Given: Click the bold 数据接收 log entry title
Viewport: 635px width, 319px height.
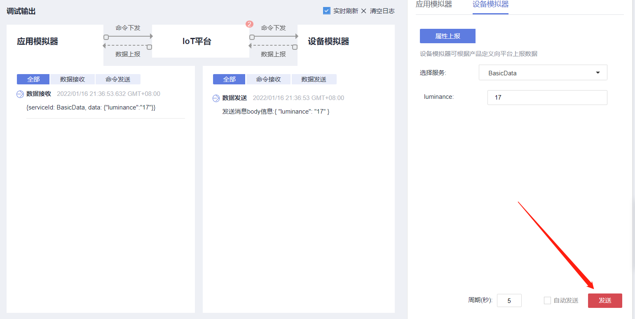Looking at the screenshot, I should (39, 94).
